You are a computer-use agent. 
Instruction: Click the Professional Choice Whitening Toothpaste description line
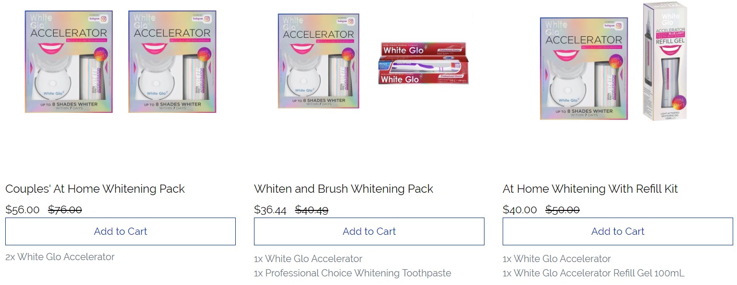[352, 273]
